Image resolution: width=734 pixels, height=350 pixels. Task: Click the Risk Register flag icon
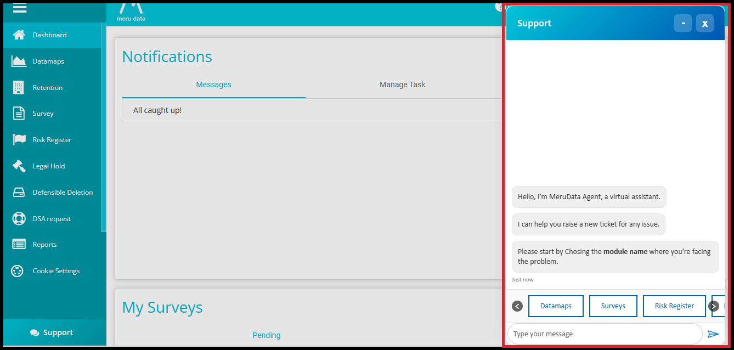19,140
